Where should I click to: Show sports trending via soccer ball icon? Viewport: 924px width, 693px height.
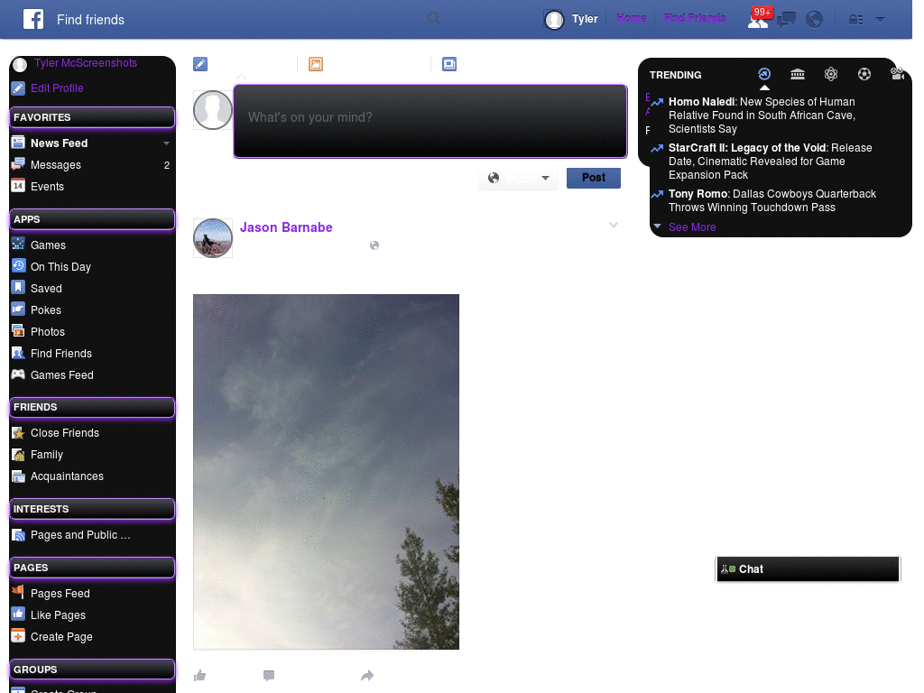click(864, 74)
